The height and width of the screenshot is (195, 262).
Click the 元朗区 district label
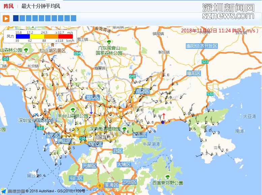[x=89, y=166]
